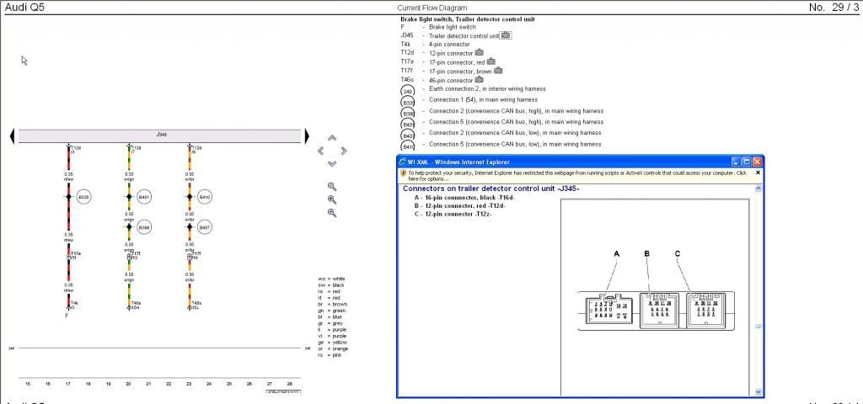Image resolution: width=863 pixels, height=404 pixels.
Task: Pan the diagram up with the up arrow
Action: (x=332, y=138)
